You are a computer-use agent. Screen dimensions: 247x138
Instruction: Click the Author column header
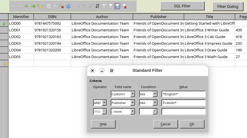pyautogui.click(x=102, y=17)
